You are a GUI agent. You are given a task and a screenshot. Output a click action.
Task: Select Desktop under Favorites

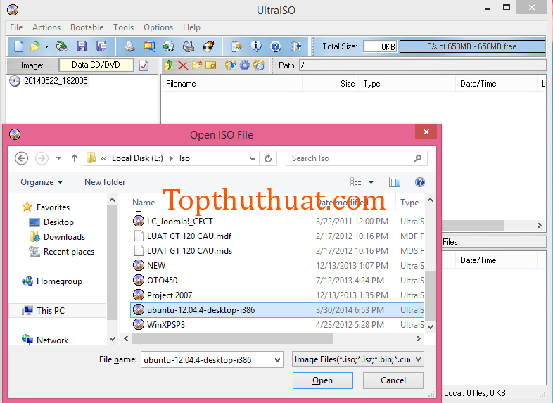(58, 222)
